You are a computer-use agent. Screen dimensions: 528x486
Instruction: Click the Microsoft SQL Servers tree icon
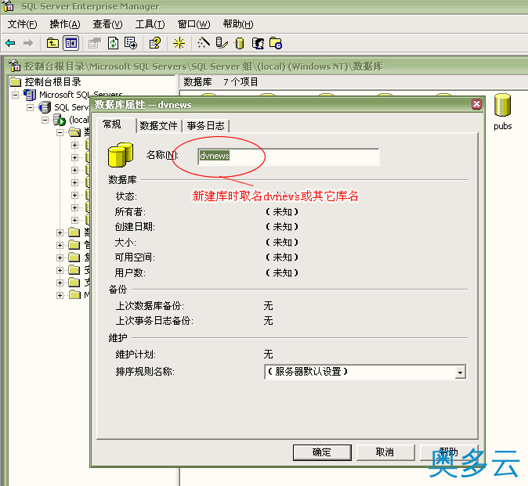click(x=30, y=95)
